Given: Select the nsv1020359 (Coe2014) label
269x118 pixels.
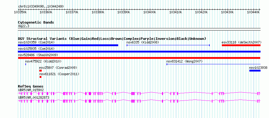Looking at the screenshot, I should coord(36,42).
